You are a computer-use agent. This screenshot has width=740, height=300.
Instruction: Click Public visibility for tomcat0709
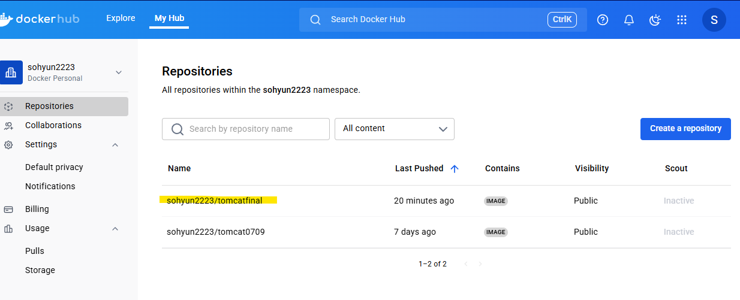586,232
